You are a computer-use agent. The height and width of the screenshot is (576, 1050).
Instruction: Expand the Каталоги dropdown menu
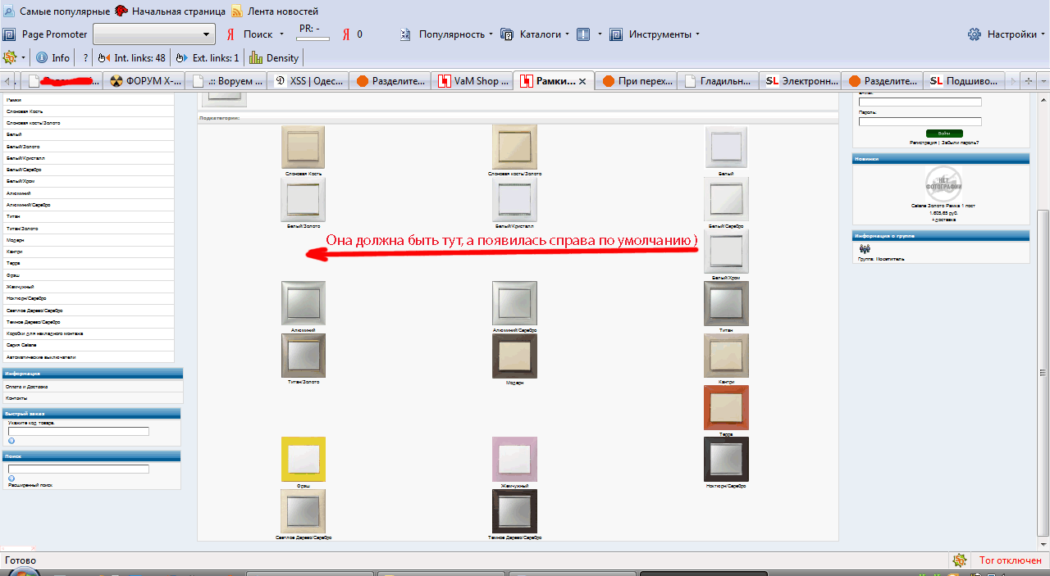pyautogui.click(x=567, y=34)
